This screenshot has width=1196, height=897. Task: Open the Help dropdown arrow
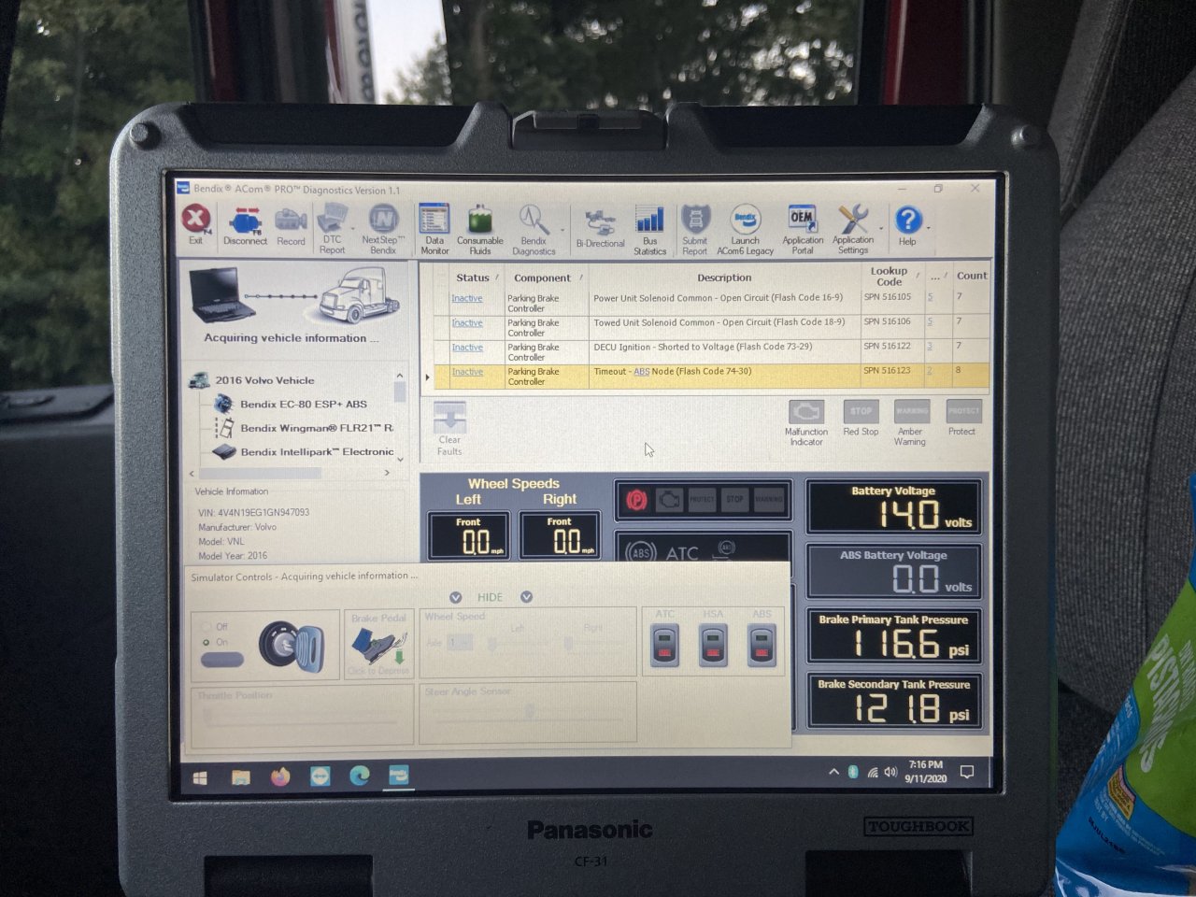[928, 227]
